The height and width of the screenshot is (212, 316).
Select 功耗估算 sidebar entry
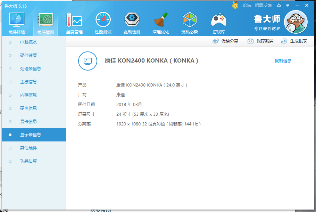point(28,161)
